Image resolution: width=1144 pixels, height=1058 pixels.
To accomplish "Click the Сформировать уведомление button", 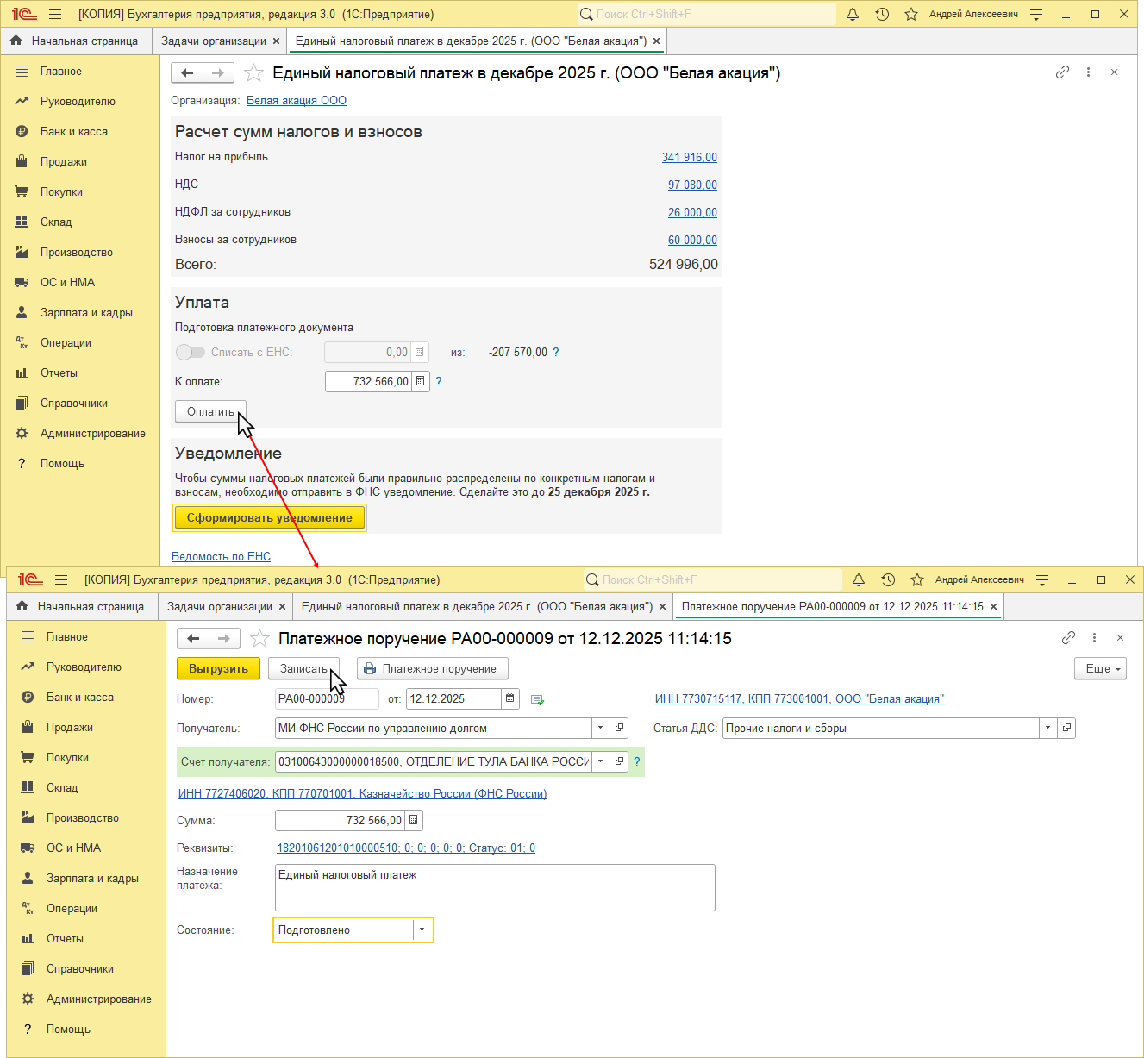I will coord(270,517).
